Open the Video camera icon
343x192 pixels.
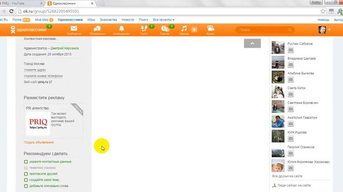[x=211, y=28]
